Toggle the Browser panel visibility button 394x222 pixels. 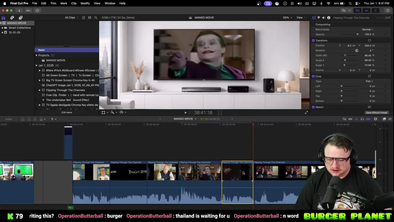(357, 10)
